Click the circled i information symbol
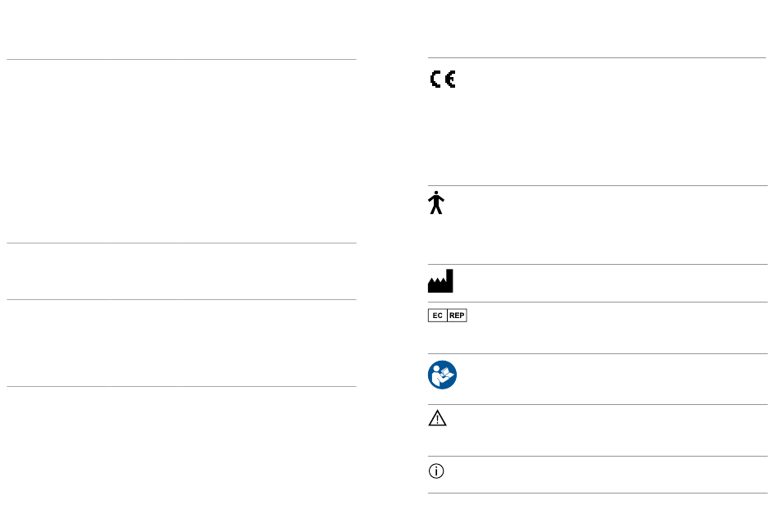The height and width of the screenshot is (514, 779). tap(436, 471)
